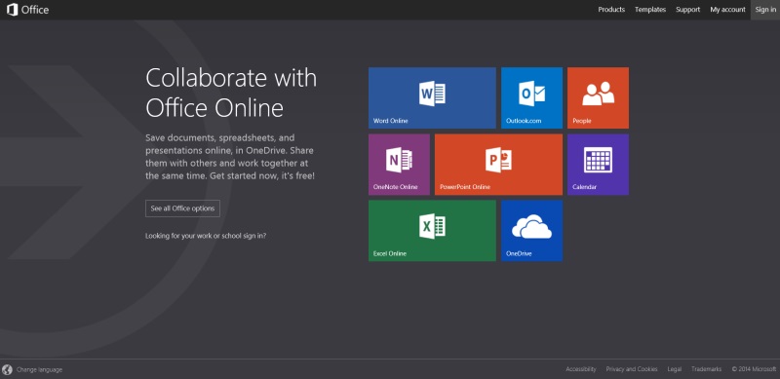The width and height of the screenshot is (780, 379).
Task: Click the Office logo icon
Action: coord(12,10)
